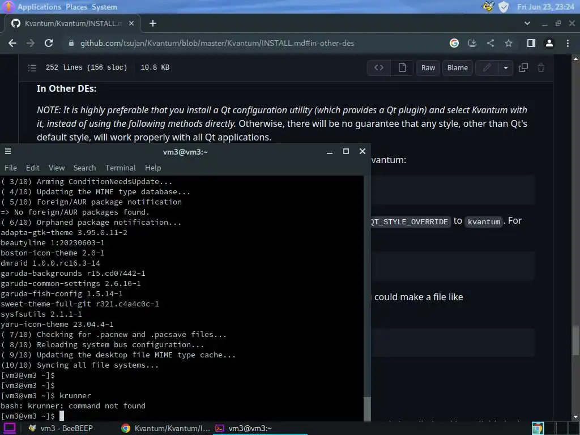Click the address bar URL field

217,43
